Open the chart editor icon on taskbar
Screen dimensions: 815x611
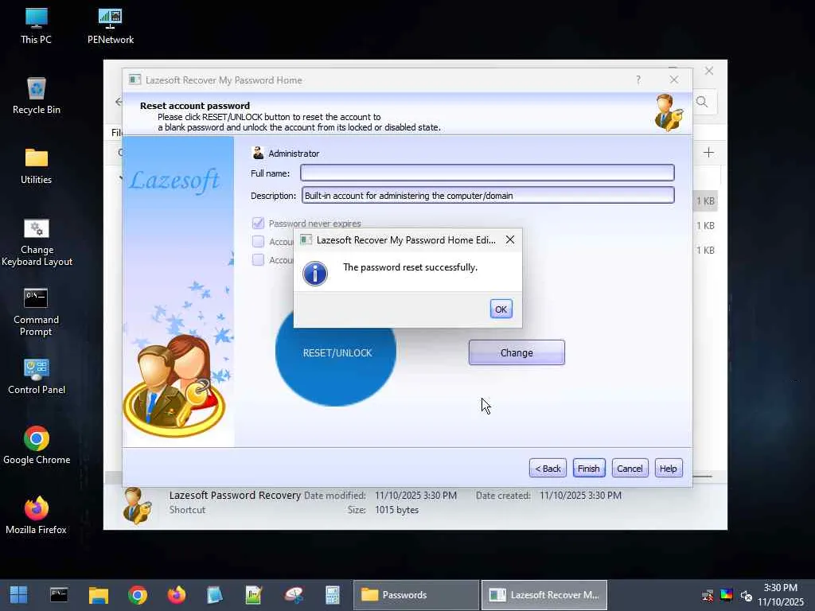tap(254, 595)
